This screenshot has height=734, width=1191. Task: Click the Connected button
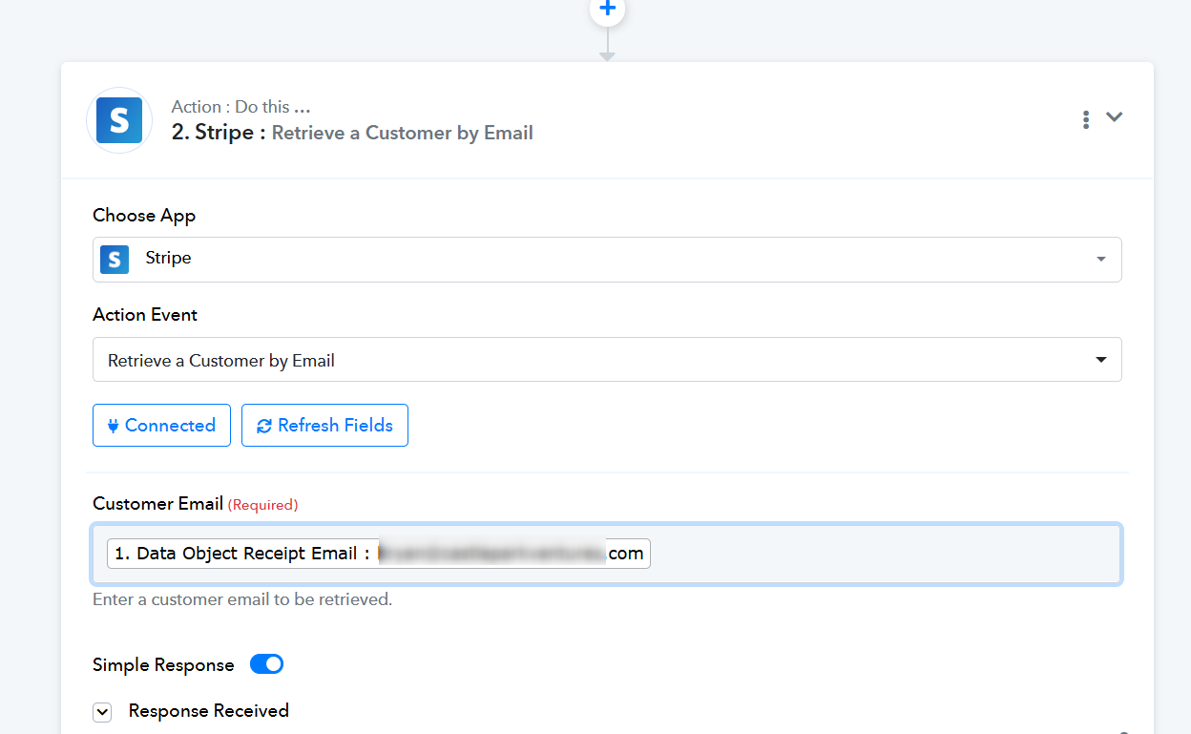(161, 426)
